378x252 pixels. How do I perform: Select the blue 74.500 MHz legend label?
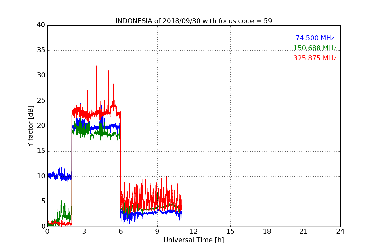click(x=315, y=38)
